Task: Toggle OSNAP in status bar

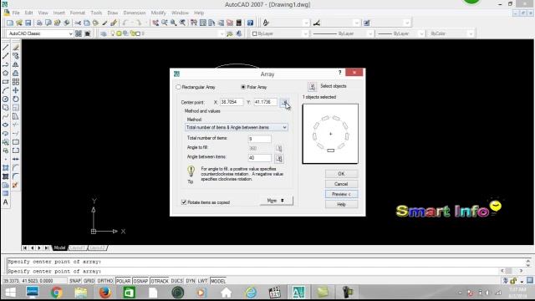Action: [140, 281]
